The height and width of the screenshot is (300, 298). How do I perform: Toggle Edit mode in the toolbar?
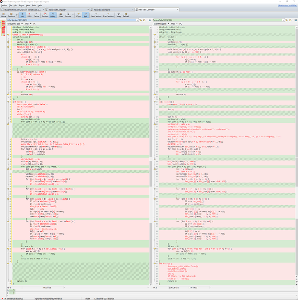[x=86, y=15]
